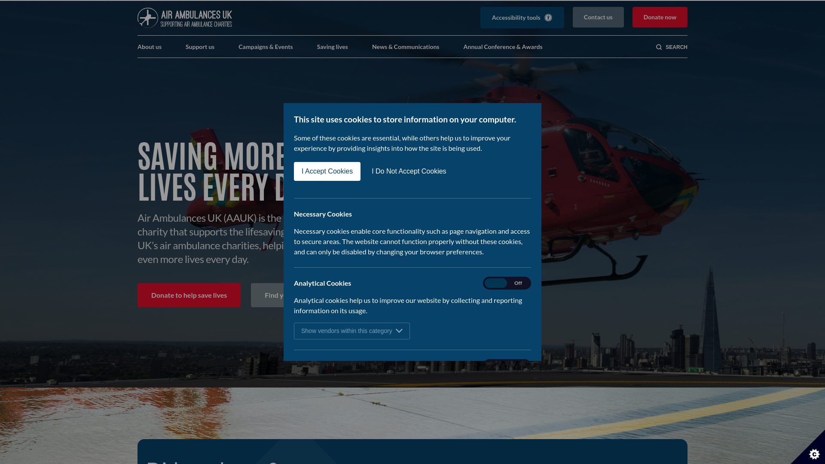Click the cookie notice title text
Viewport: 825px width, 464px height.
tap(405, 119)
